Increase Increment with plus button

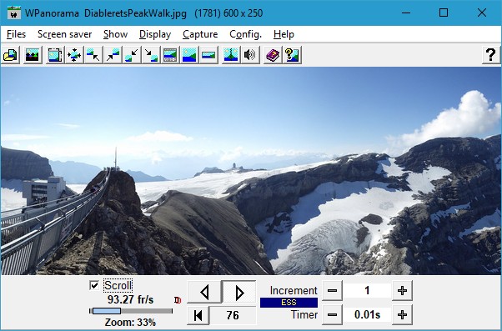pyautogui.click(x=402, y=291)
